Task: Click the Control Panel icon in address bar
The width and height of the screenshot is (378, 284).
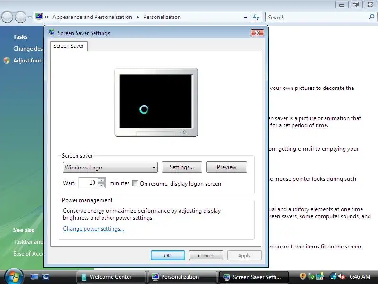Action: pyautogui.click(x=39, y=17)
